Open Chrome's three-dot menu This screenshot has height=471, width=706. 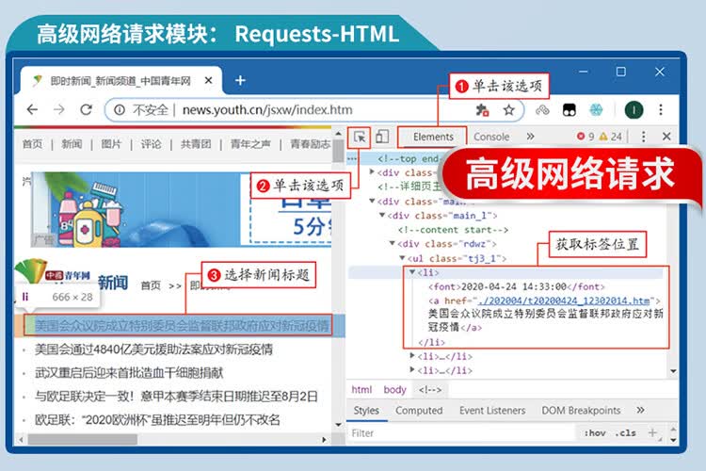click(661, 110)
